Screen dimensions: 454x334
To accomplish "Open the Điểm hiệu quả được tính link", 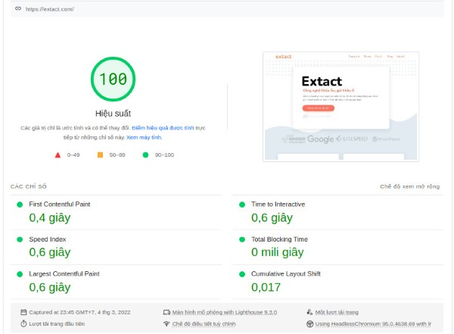I will point(163,128).
